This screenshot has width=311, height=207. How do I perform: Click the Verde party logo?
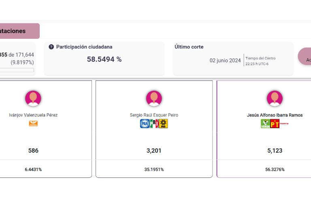tap(265, 124)
